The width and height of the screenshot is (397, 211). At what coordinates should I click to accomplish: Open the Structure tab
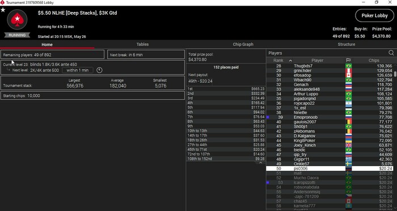pyautogui.click(x=346, y=44)
